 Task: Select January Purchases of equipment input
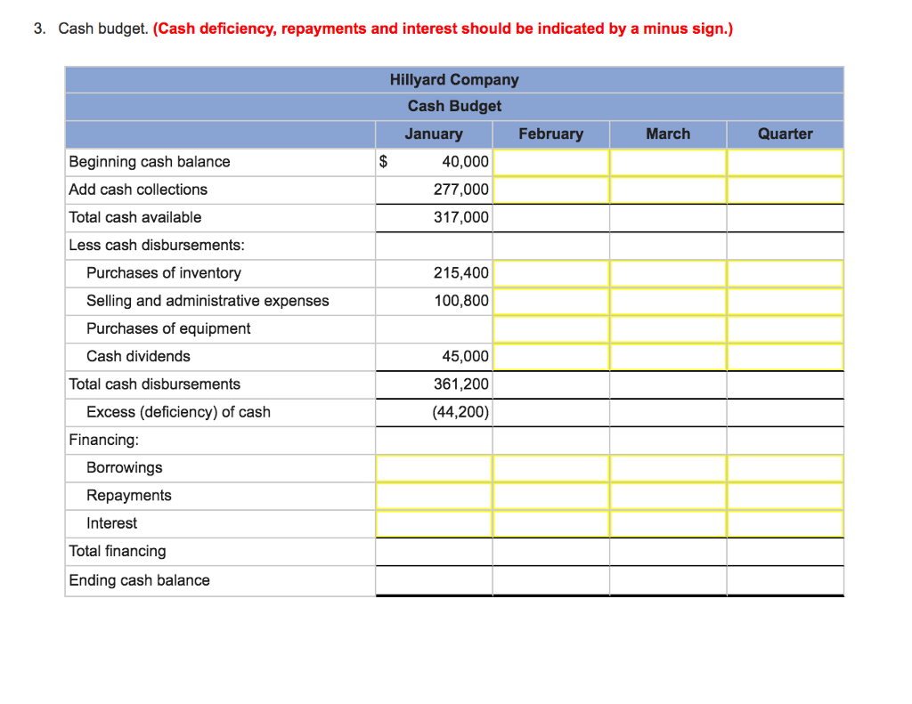pyautogui.click(x=434, y=329)
